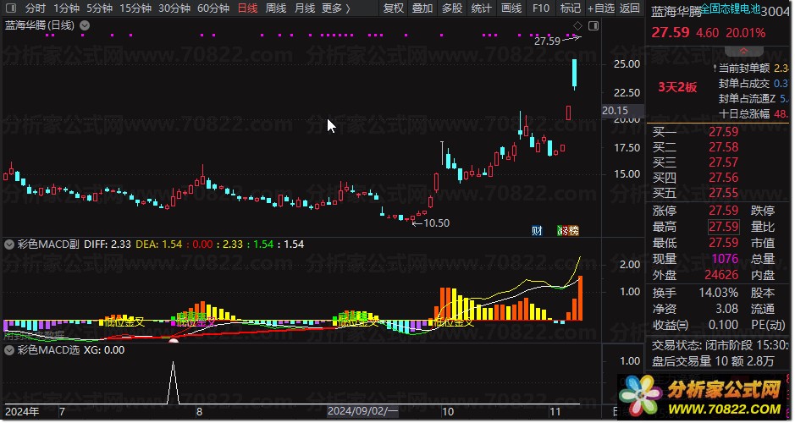
Task: Click the diamond icon above the chart
Action: pos(577,25)
